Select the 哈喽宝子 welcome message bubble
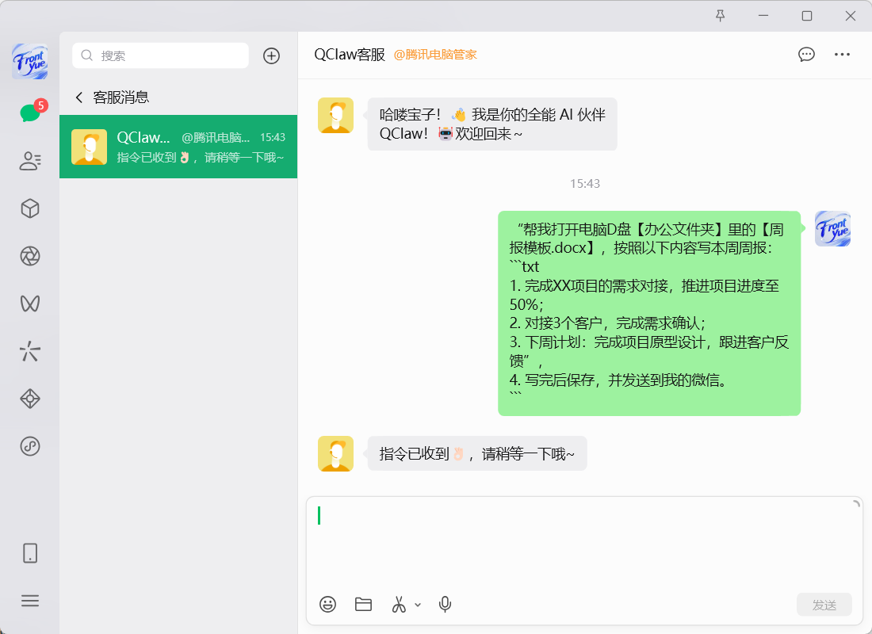 tap(492, 124)
